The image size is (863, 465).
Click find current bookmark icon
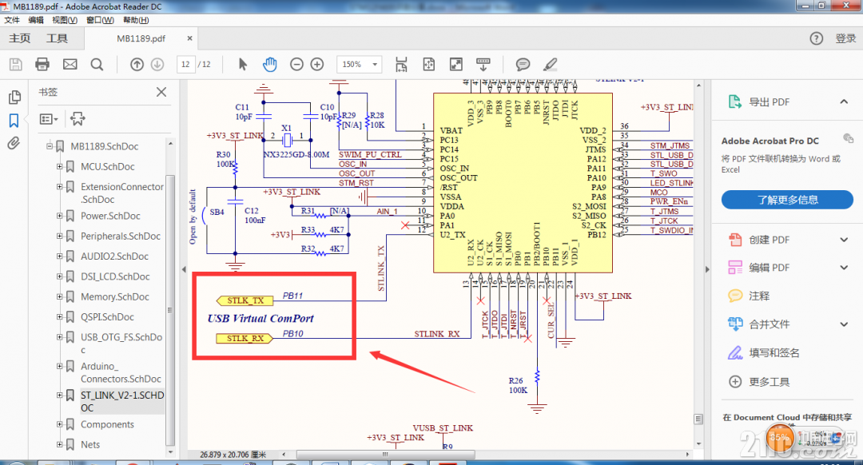click(78, 119)
